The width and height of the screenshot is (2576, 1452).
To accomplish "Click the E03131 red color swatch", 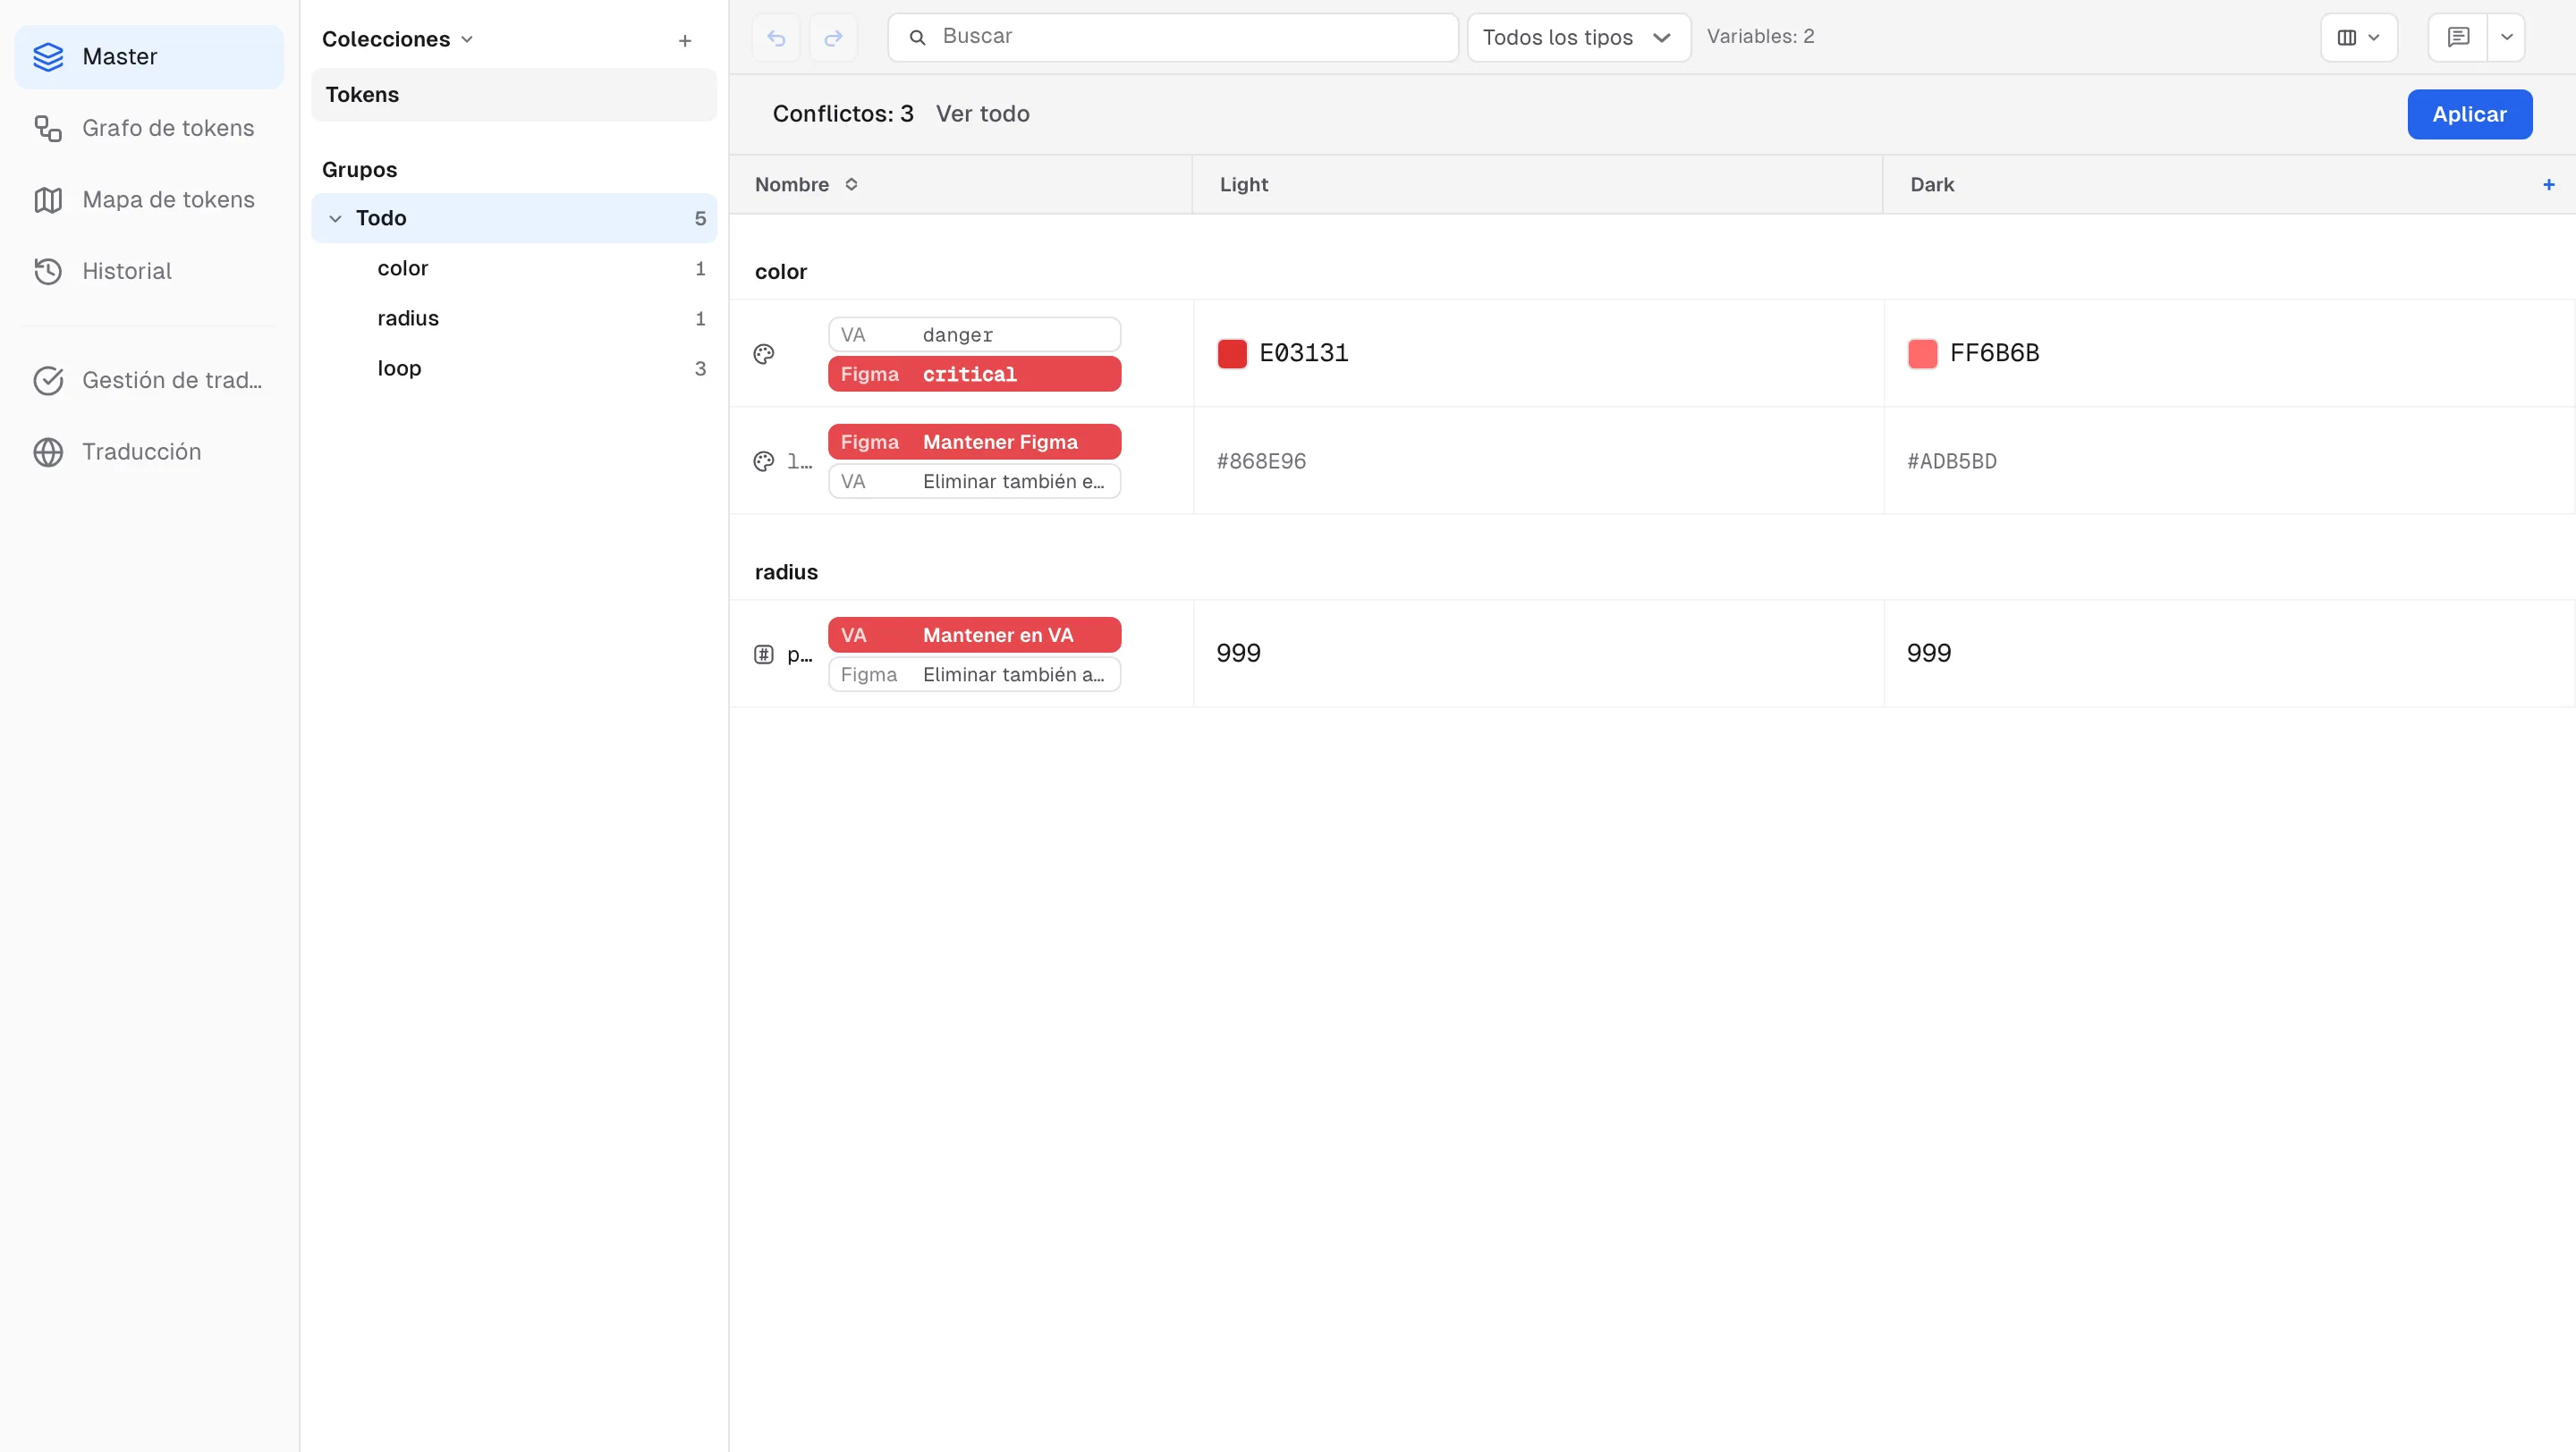I will pos(1232,354).
